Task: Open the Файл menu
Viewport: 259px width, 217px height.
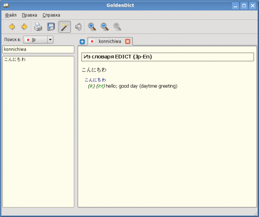Action: click(x=11, y=15)
